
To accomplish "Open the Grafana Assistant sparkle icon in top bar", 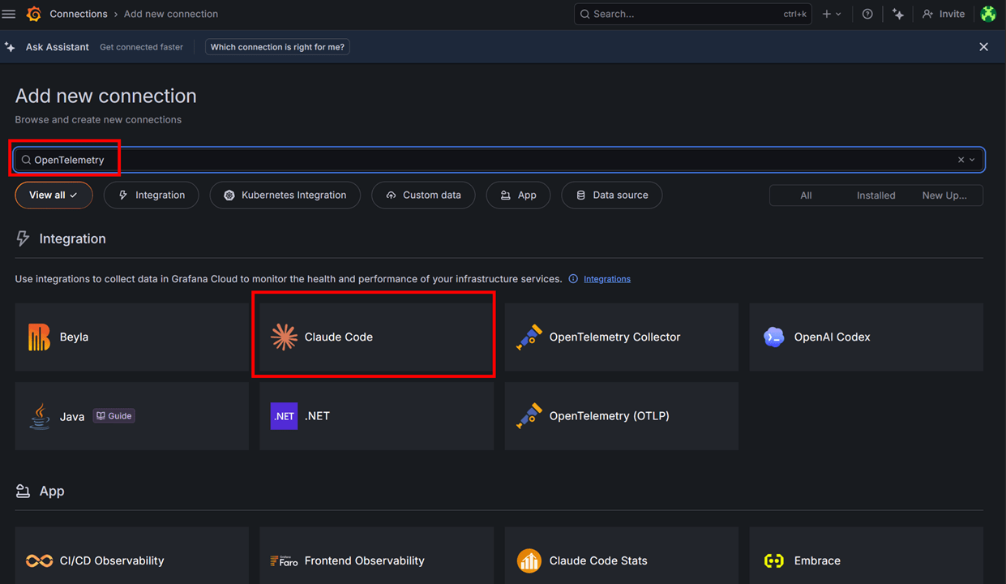I will pyautogui.click(x=898, y=14).
